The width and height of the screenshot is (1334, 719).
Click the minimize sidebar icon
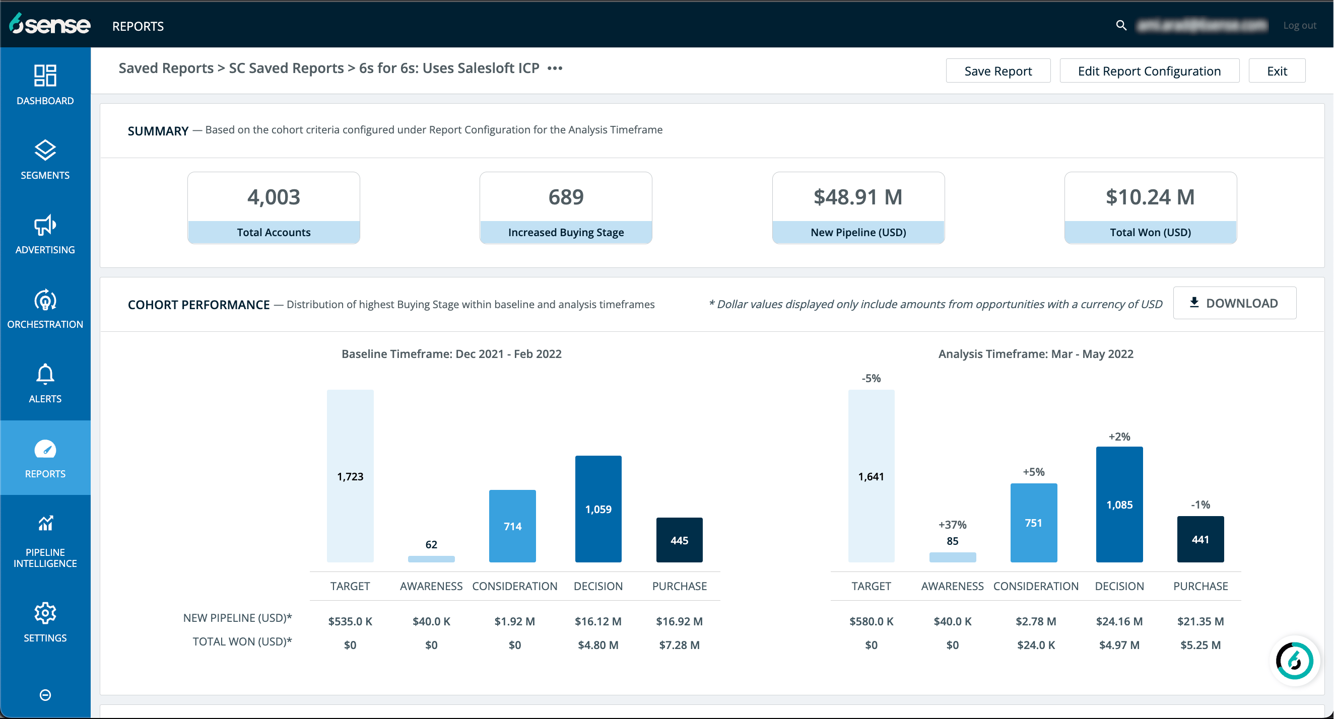pyautogui.click(x=44, y=695)
